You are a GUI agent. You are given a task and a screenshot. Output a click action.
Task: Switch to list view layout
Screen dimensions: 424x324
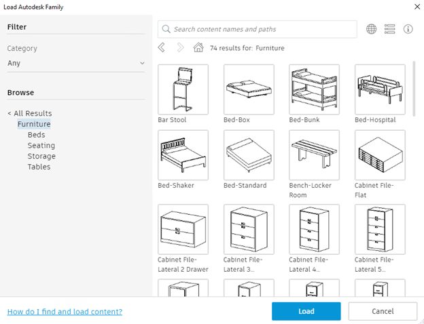coord(389,29)
